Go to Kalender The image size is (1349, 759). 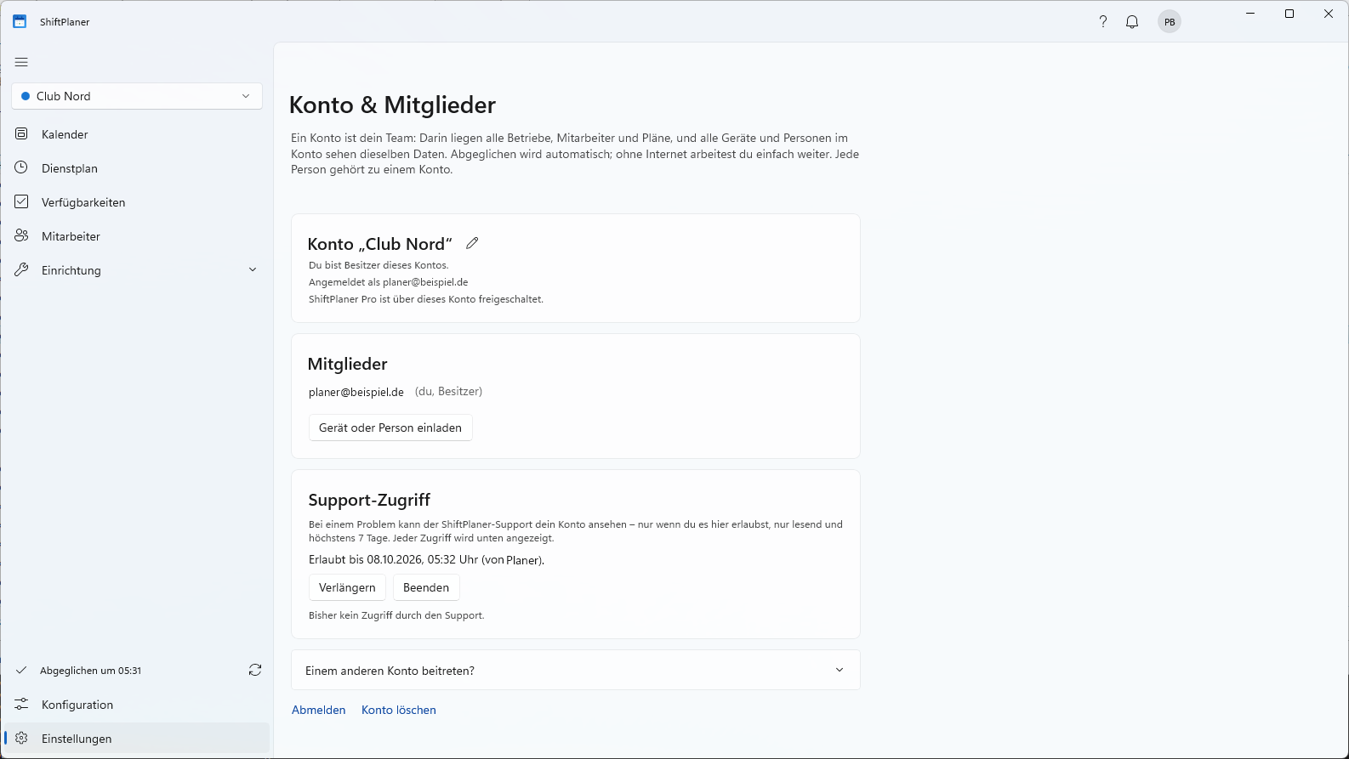click(x=137, y=134)
